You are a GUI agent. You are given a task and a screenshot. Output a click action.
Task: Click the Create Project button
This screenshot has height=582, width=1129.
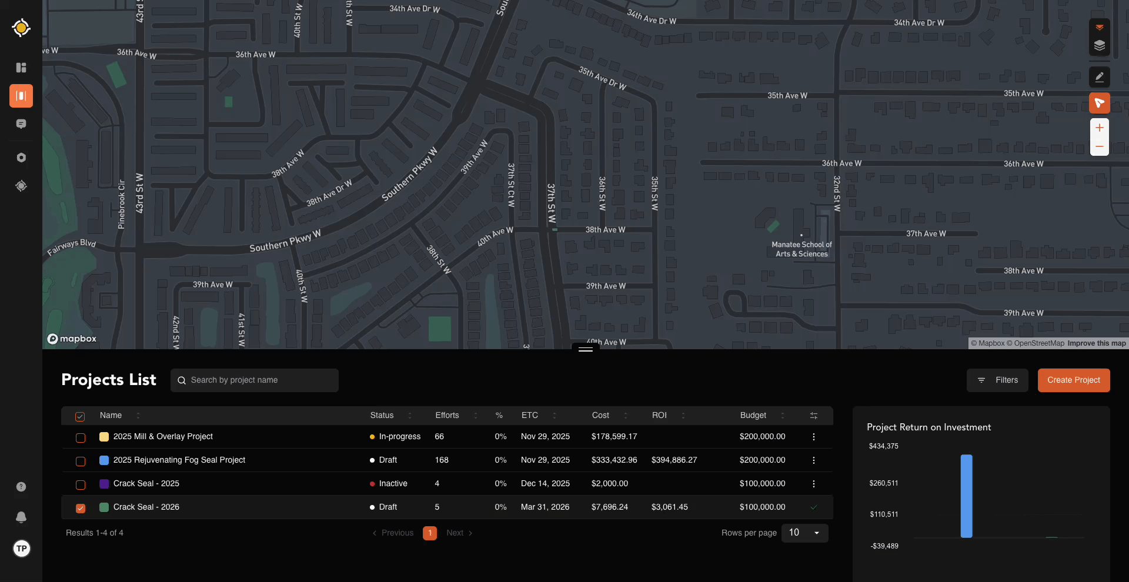tap(1073, 380)
